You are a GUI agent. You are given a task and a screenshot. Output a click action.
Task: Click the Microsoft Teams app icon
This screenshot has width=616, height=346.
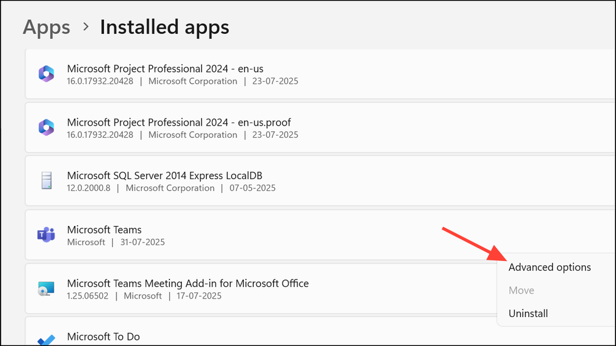(x=46, y=235)
